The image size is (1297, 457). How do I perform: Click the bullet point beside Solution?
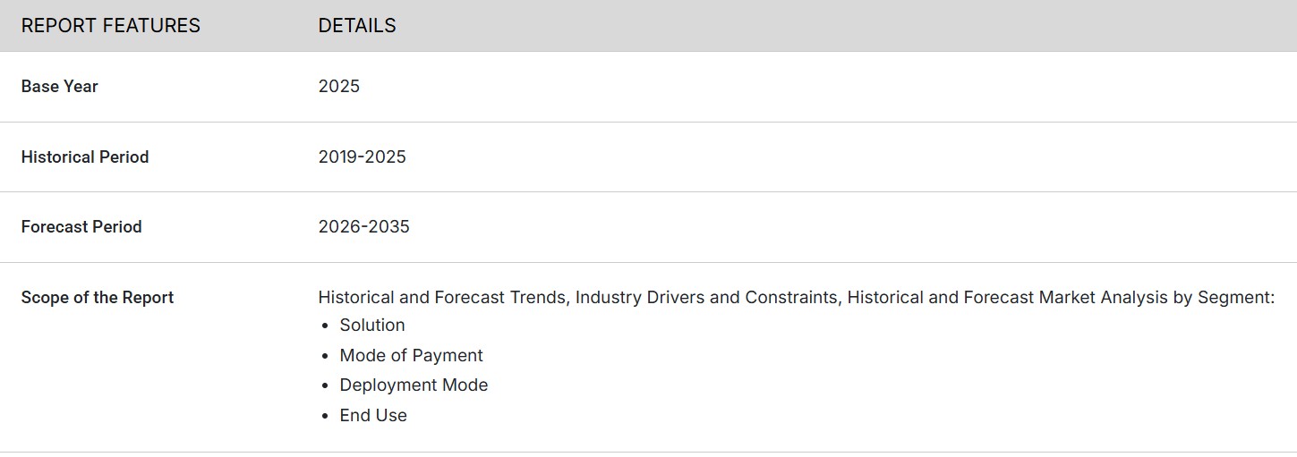[x=325, y=326]
